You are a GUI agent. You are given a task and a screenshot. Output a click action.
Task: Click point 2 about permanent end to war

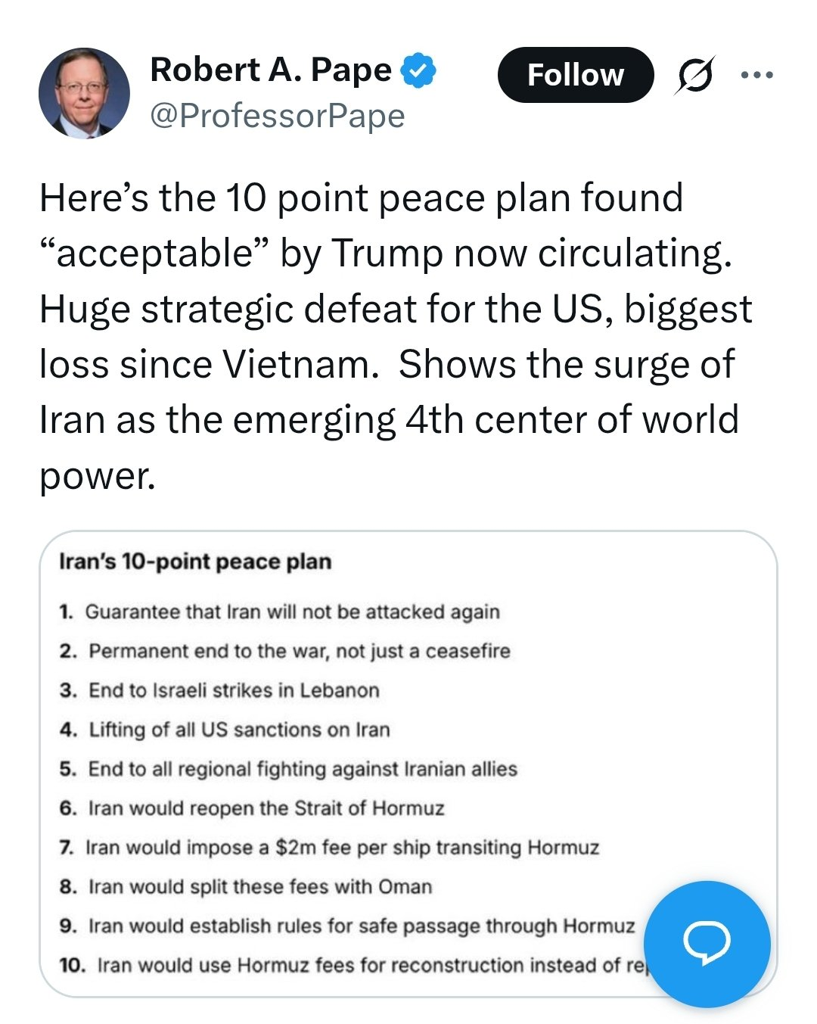299,651
